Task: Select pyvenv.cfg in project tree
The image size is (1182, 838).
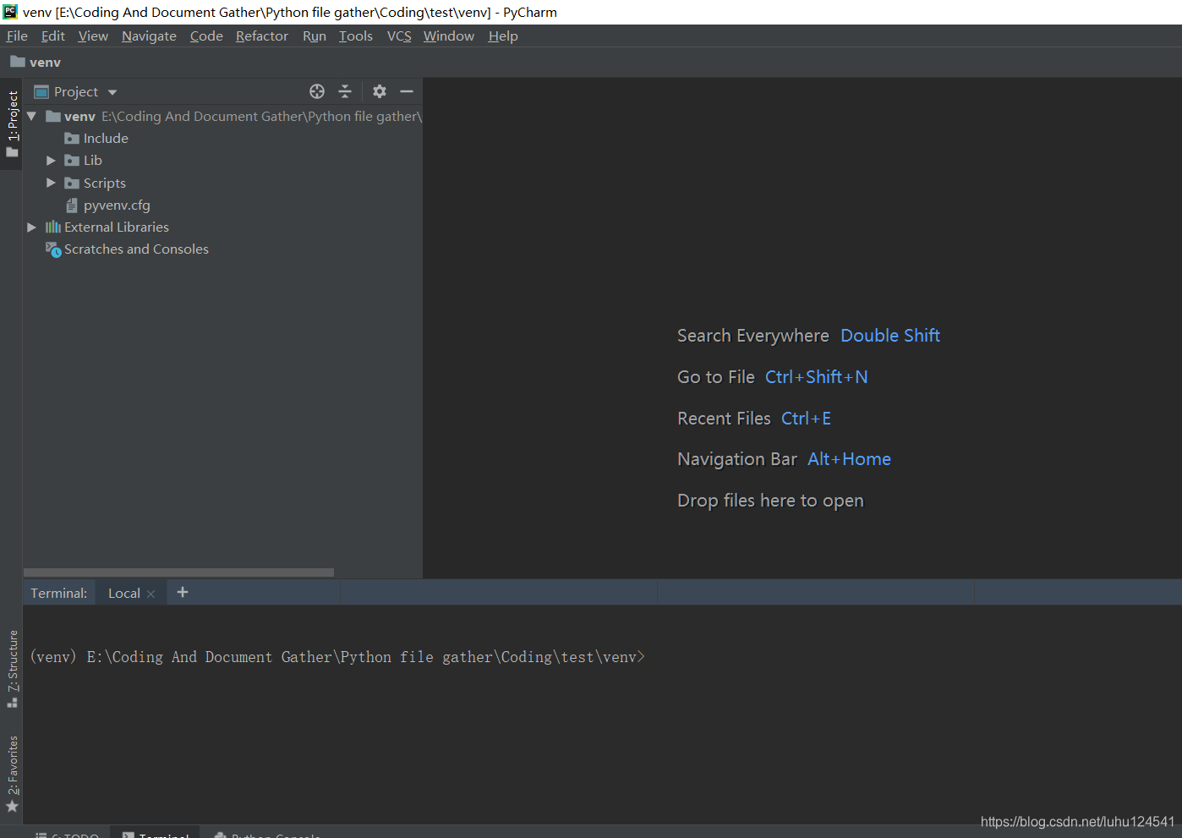Action: pos(223,205)
